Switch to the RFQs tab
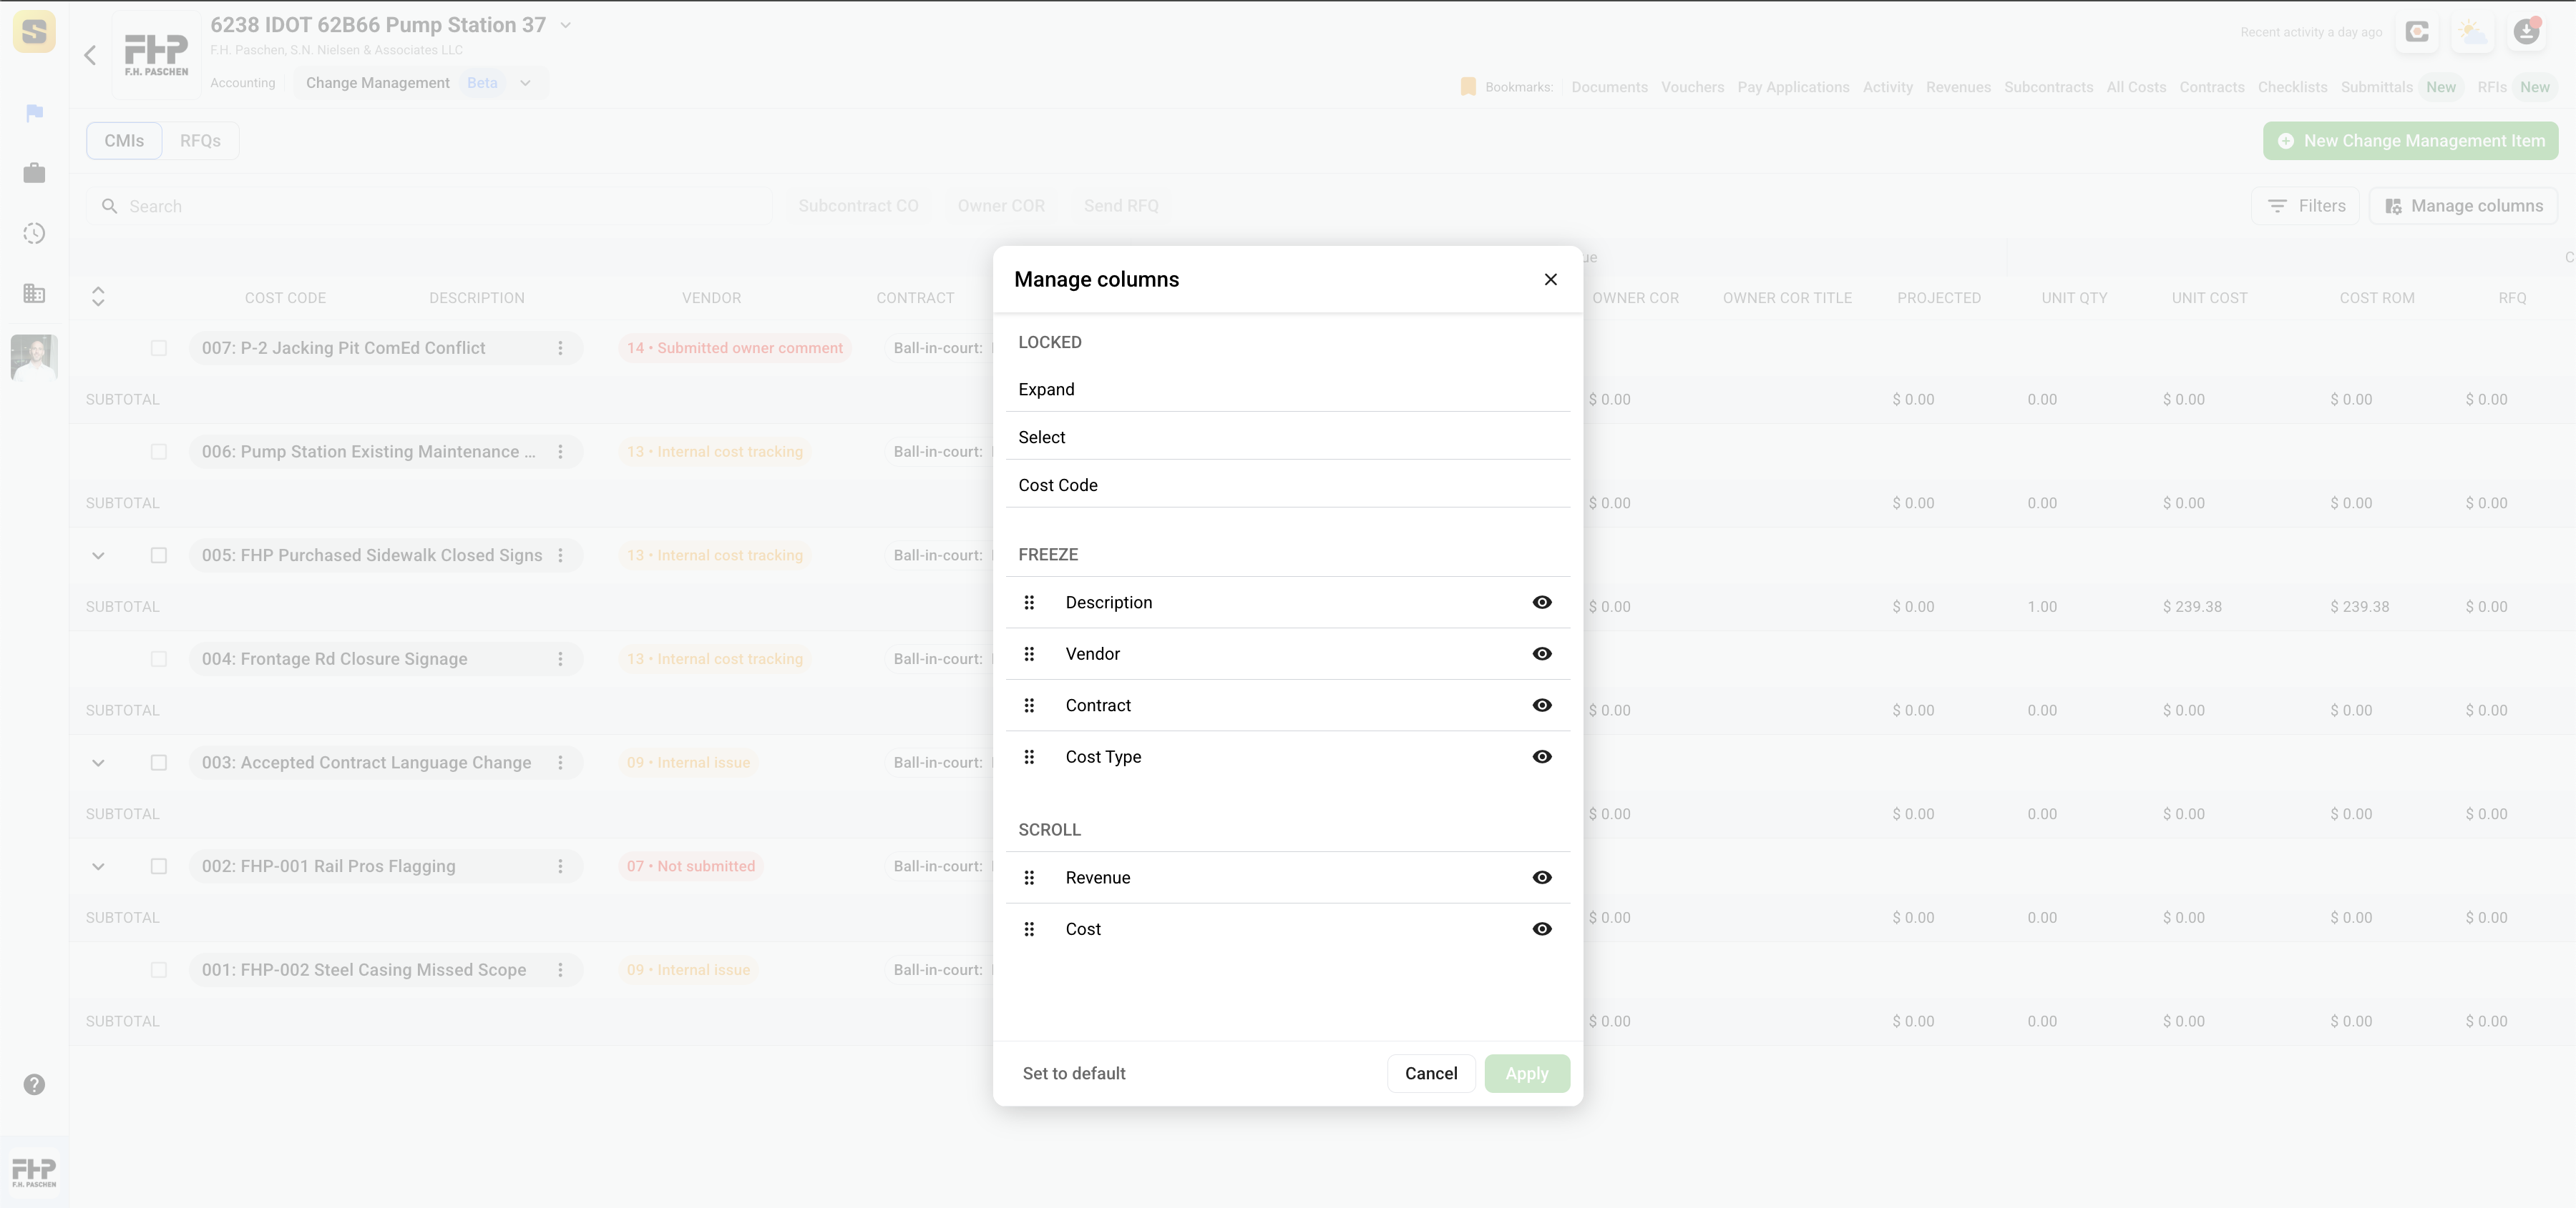 [x=200, y=141]
